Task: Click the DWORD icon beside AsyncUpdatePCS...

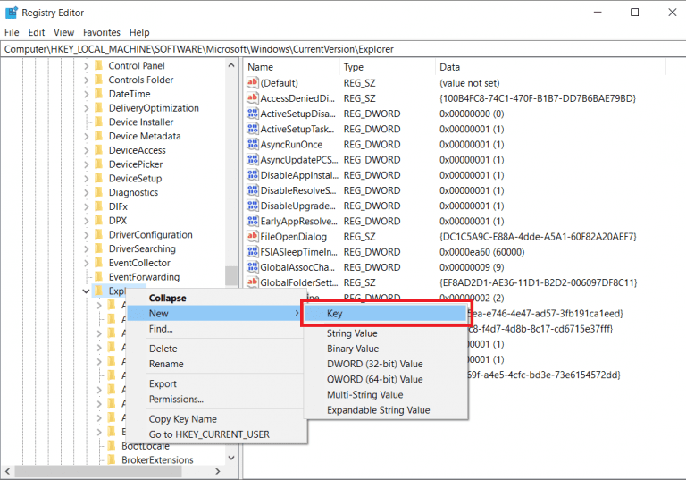Action: point(253,159)
